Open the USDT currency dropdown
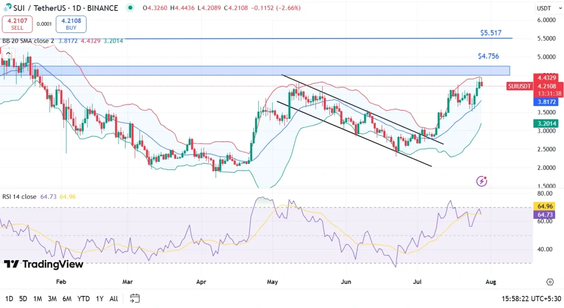 543,8
